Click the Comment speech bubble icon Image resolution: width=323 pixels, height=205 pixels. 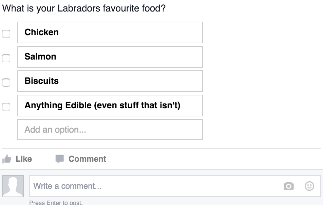60,159
